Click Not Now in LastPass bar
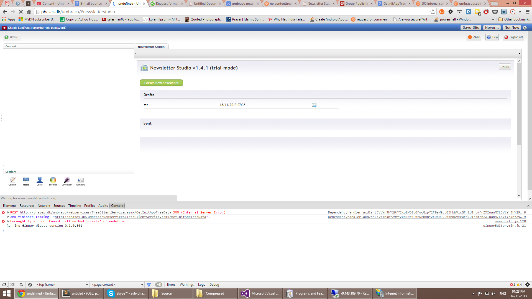This screenshot has height=299, width=532. pyautogui.click(x=512, y=28)
